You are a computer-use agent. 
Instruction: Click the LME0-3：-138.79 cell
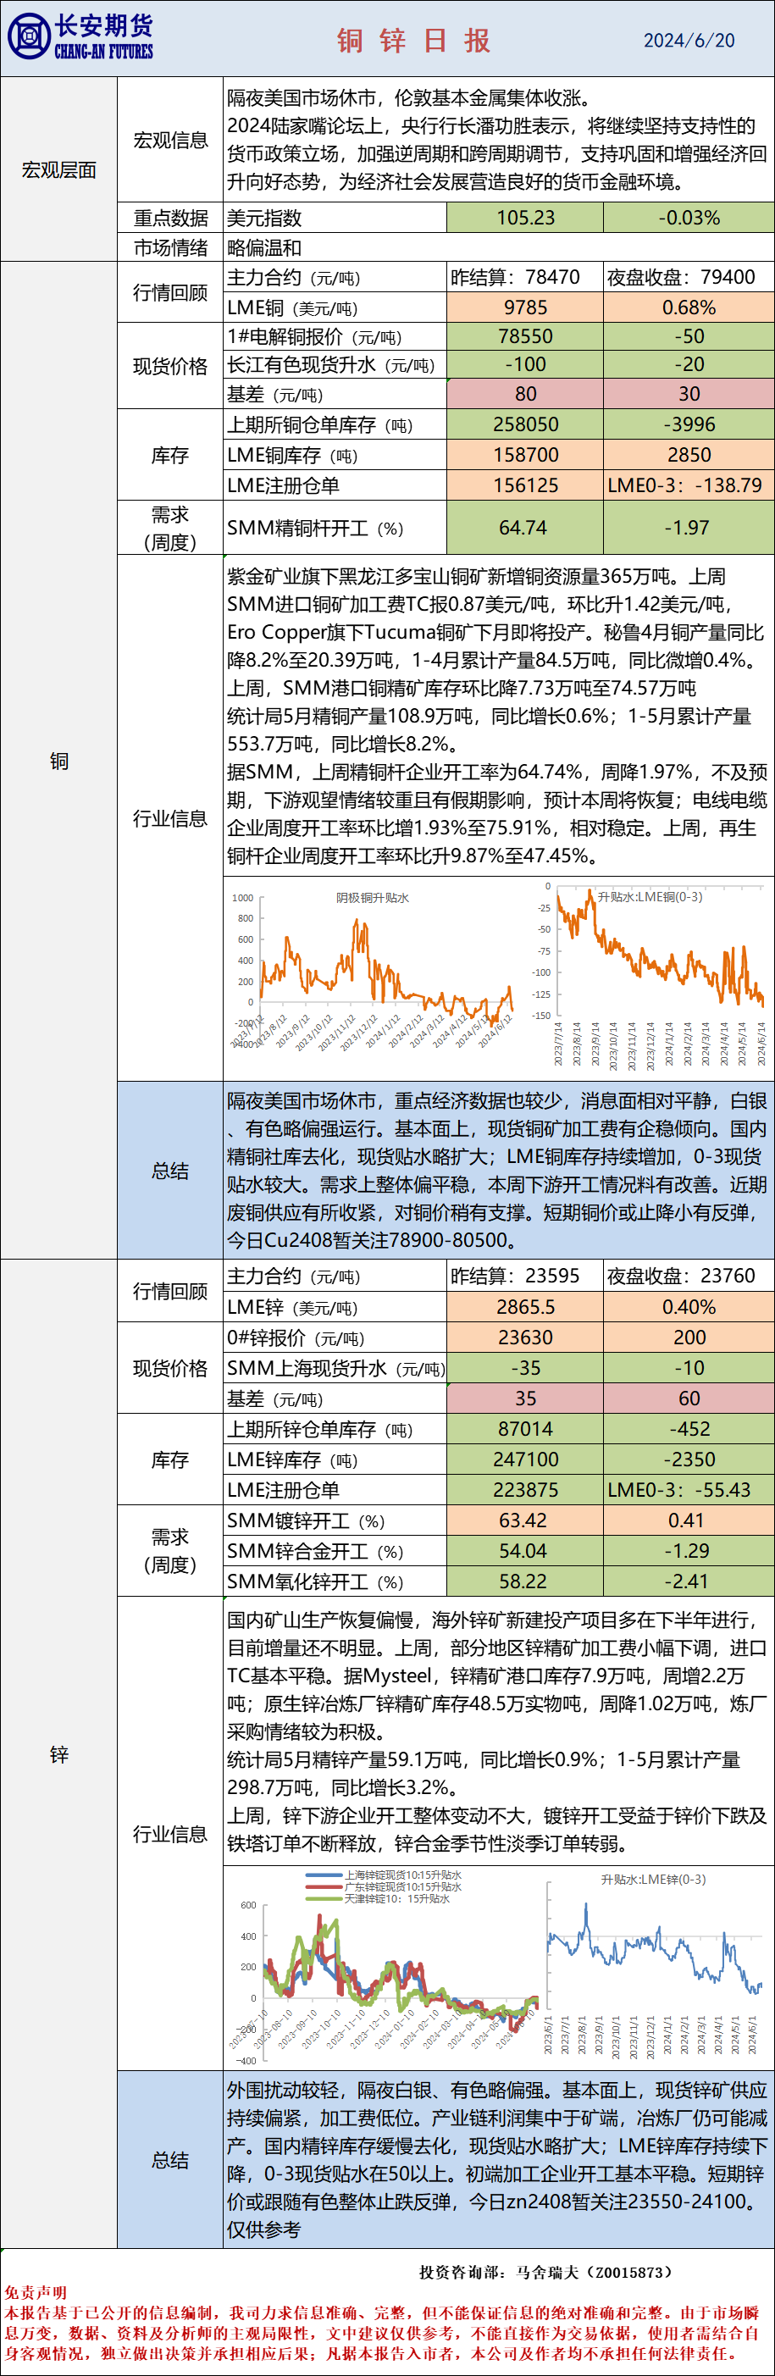pos(689,485)
